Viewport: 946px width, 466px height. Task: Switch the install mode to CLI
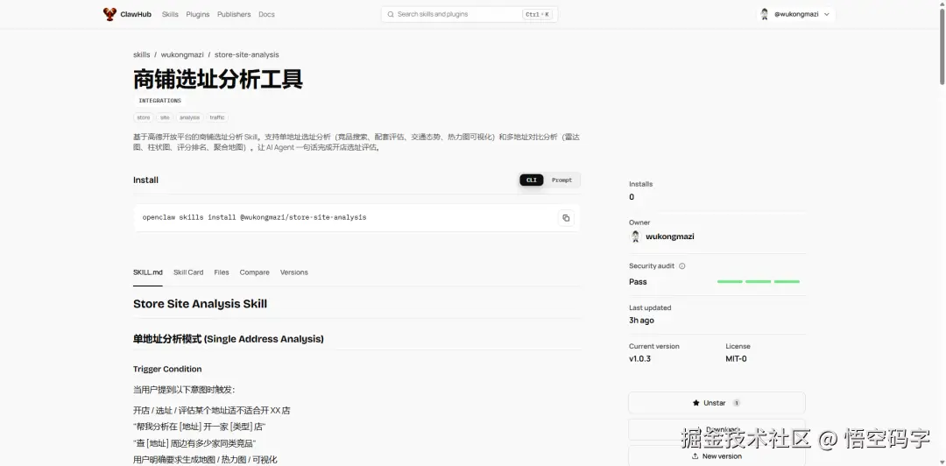coord(532,180)
